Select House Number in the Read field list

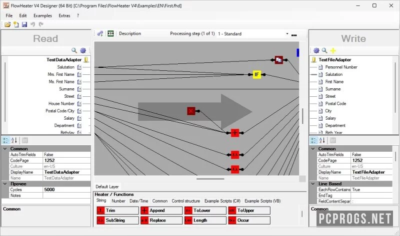point(61,104)
